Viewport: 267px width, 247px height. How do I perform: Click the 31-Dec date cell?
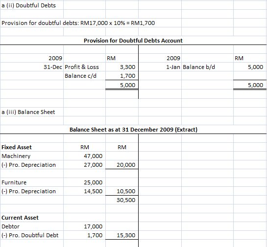point(32,67)
